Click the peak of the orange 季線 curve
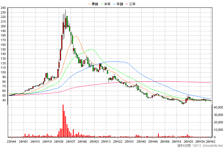Viewport: 224px width, 149px height. 76,36
